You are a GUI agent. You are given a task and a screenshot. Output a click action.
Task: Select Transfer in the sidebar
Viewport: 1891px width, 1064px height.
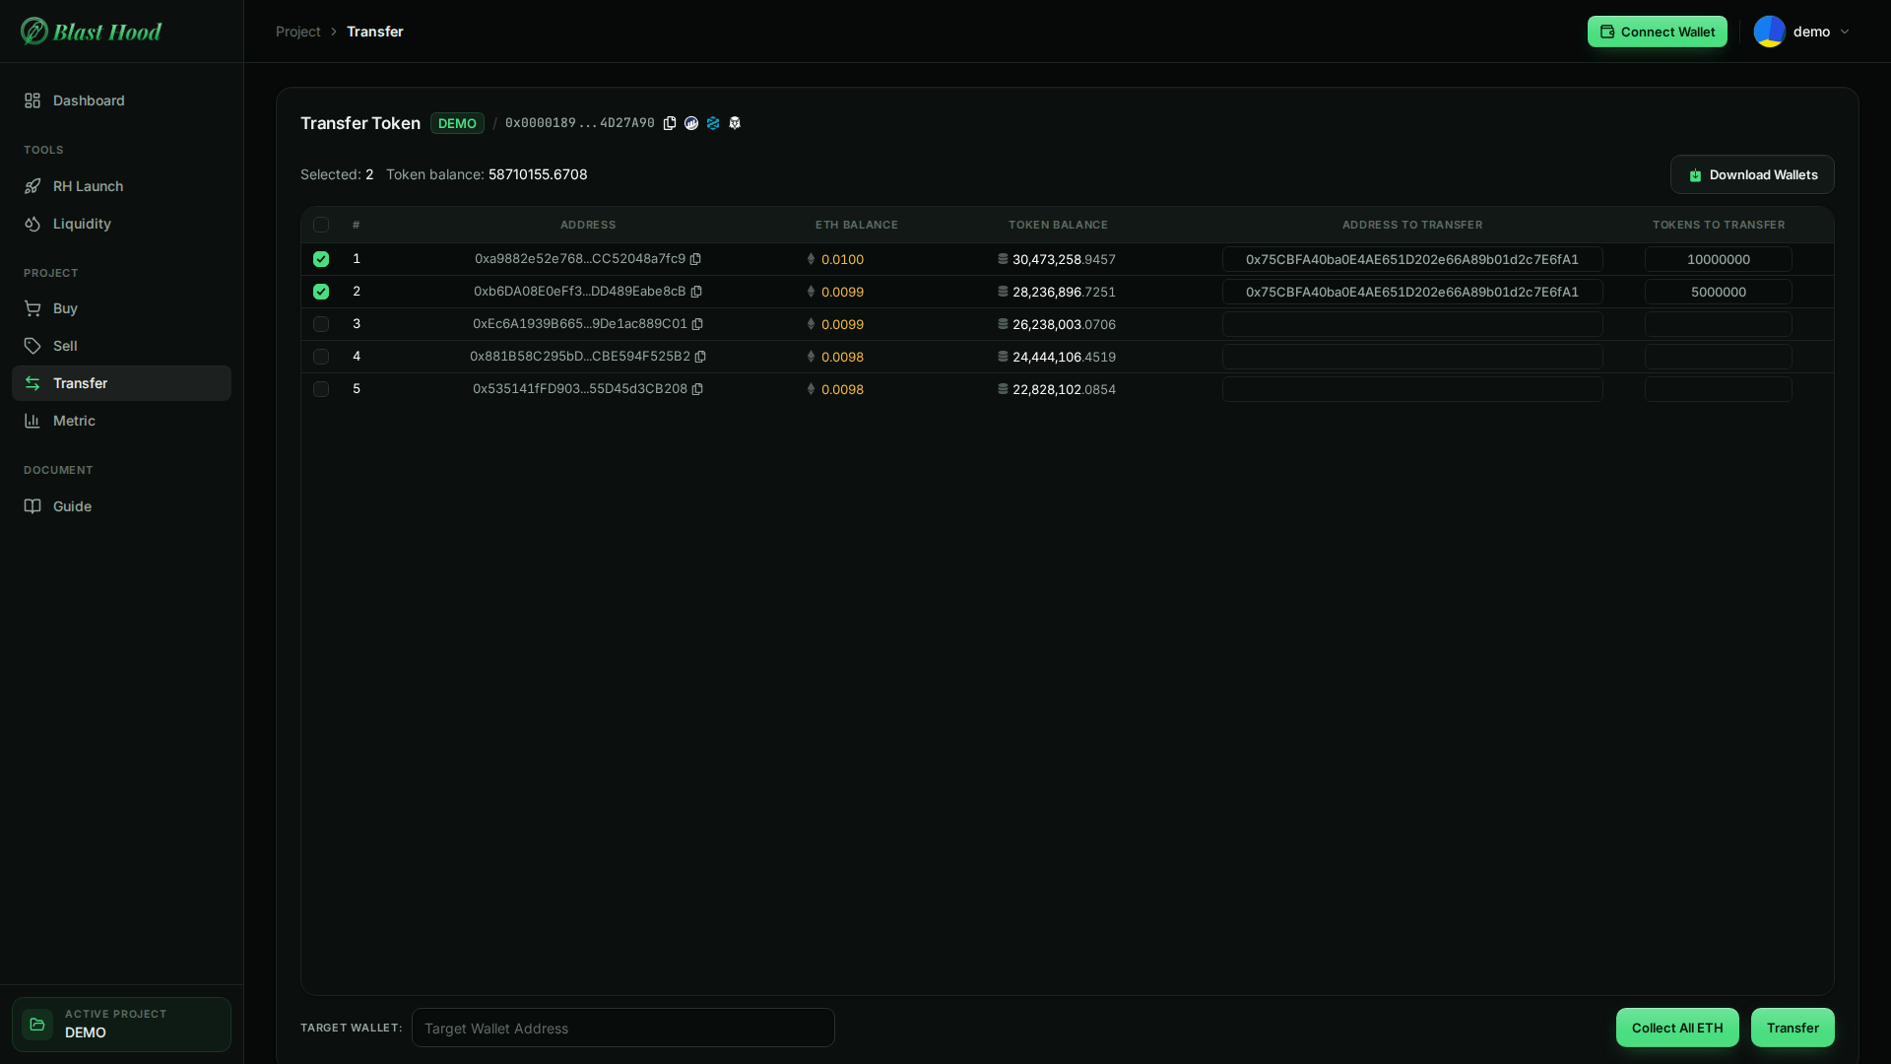121,383
